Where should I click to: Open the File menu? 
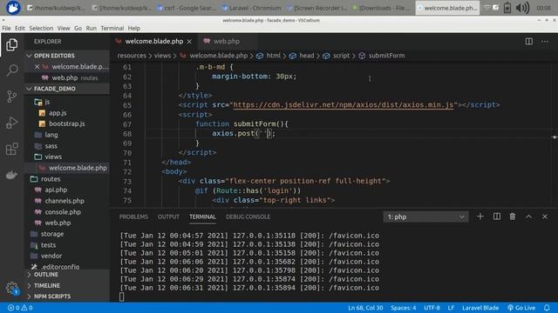[x=6, y=28]
